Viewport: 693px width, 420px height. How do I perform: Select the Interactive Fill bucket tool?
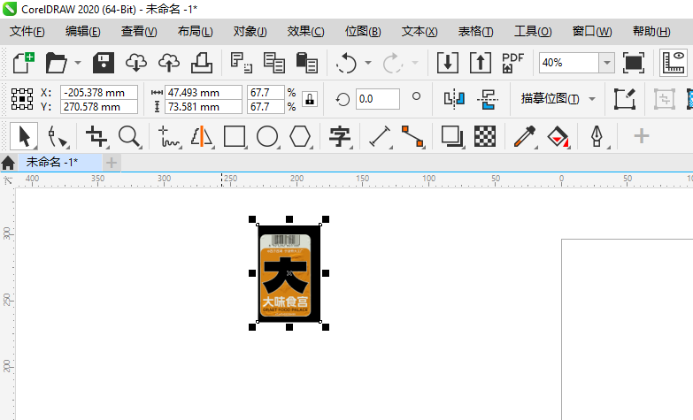tap(558, 136)
